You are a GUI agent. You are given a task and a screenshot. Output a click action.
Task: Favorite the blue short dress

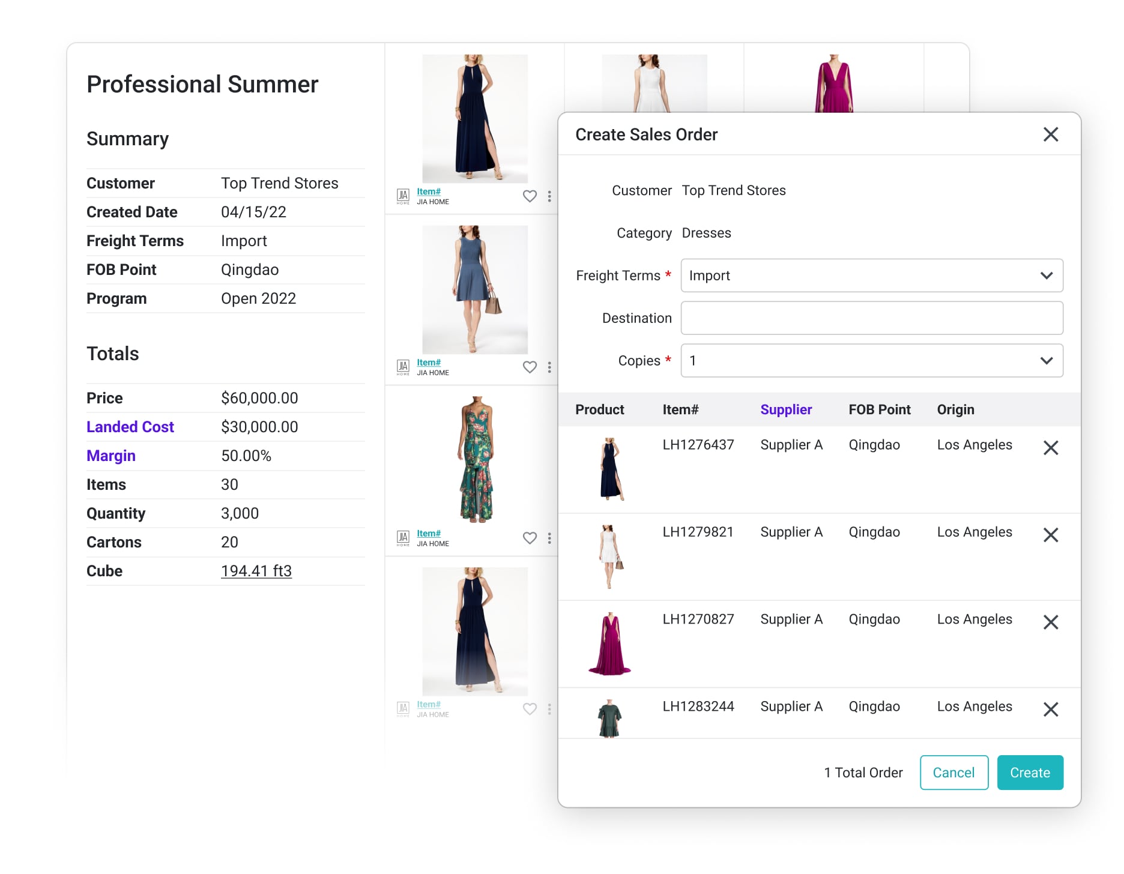tap(530, 367)
